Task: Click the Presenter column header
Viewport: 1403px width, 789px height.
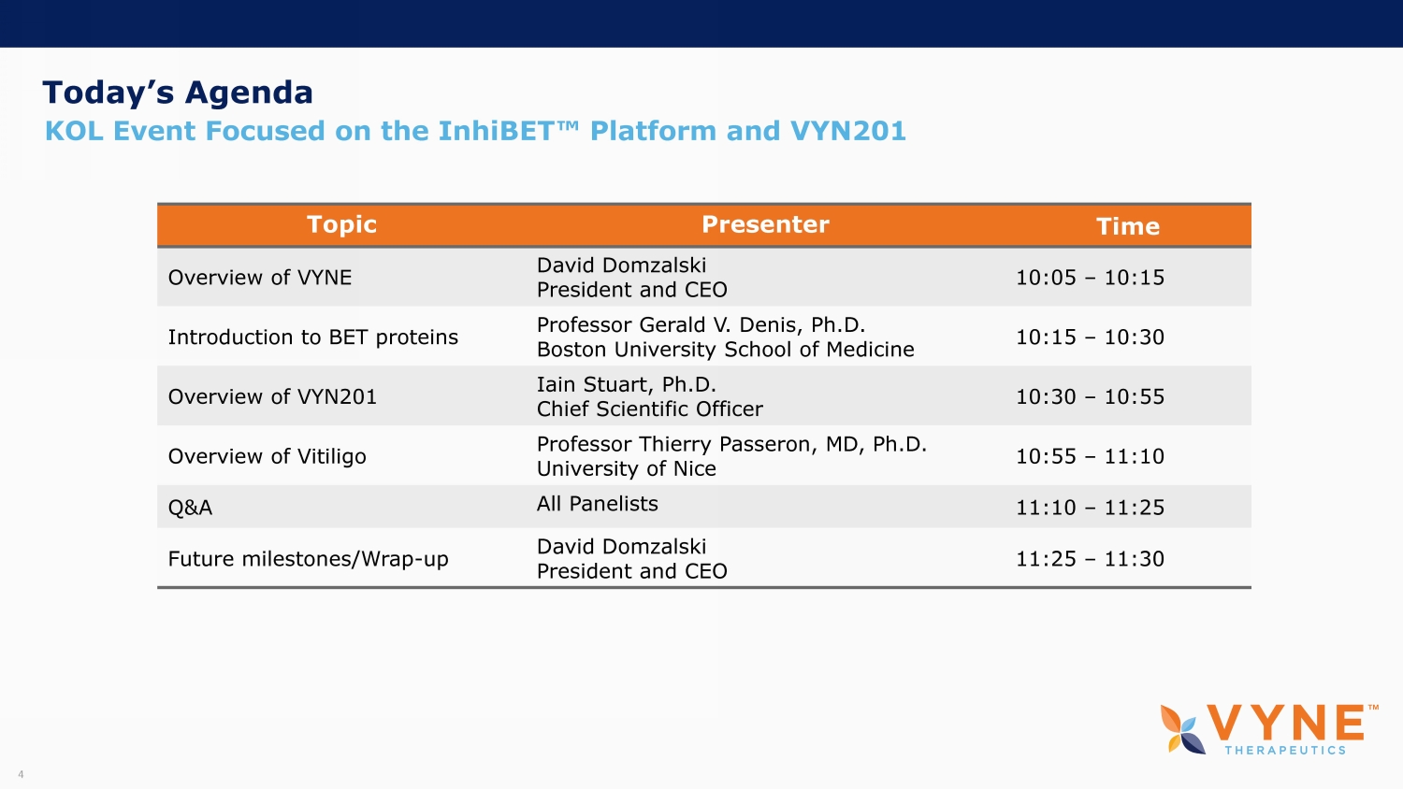Action: (x=765, y=224)
